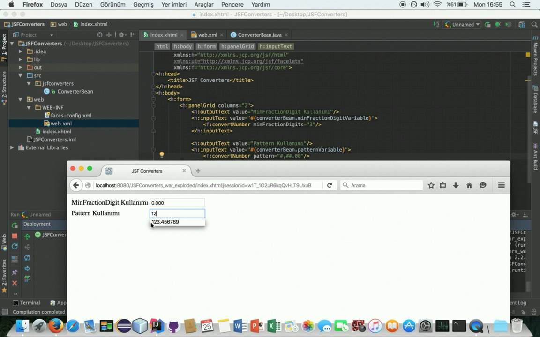Reload the Firefox page
540x337 pixels.
tap(330, 185)
